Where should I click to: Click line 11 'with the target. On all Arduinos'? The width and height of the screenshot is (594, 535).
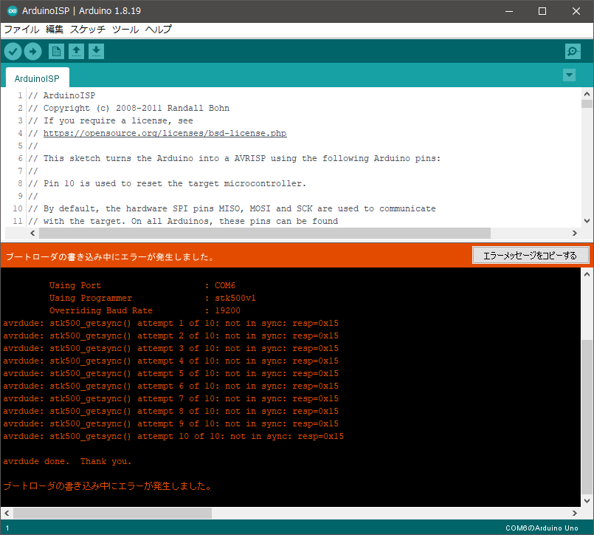click(183, 221)
